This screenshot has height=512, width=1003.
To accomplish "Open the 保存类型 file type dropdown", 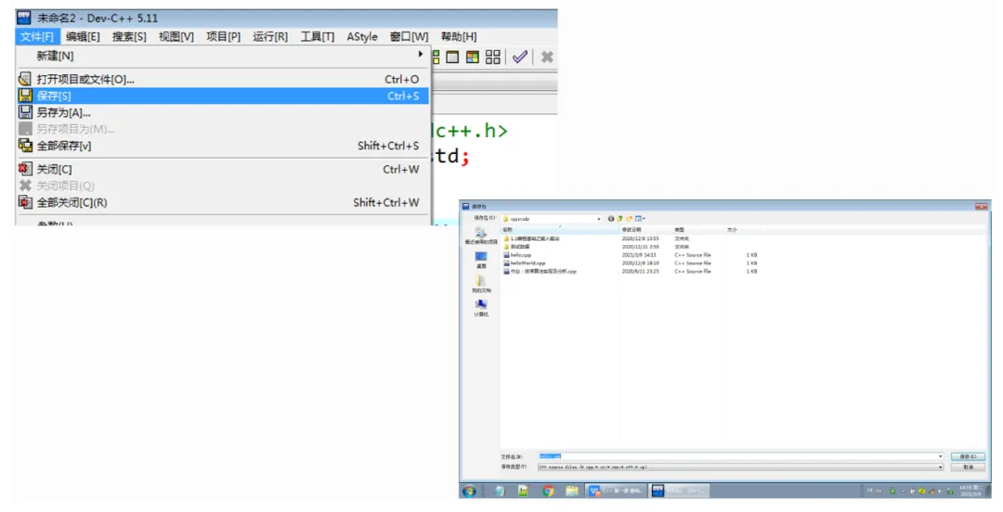I will (x=741, y=467).
